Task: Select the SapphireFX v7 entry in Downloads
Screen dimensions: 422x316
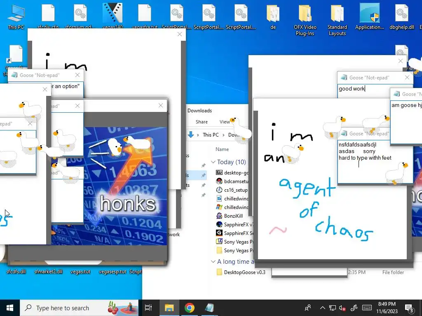Action: (x=234, y=224)
